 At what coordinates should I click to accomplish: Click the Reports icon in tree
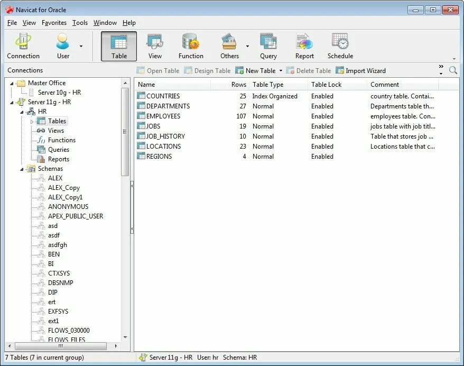(x=41, y=159)
